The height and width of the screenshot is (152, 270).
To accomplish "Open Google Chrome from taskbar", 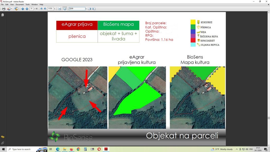I will 78,149.
